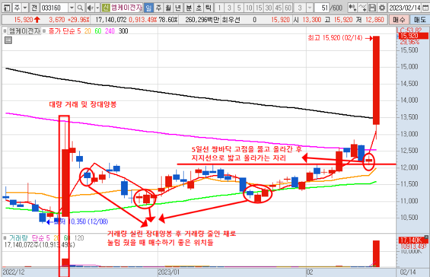Viewport: 430px width, 277px height.
Task: Save chart with the floppy disk icon
Action: coord(372,8)
